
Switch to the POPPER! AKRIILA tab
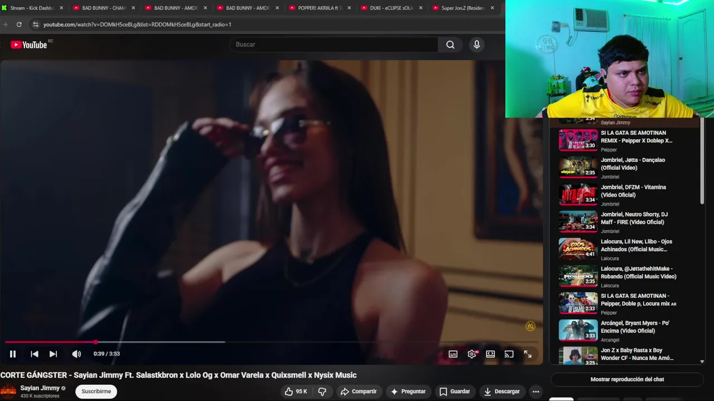pos(319,8)
